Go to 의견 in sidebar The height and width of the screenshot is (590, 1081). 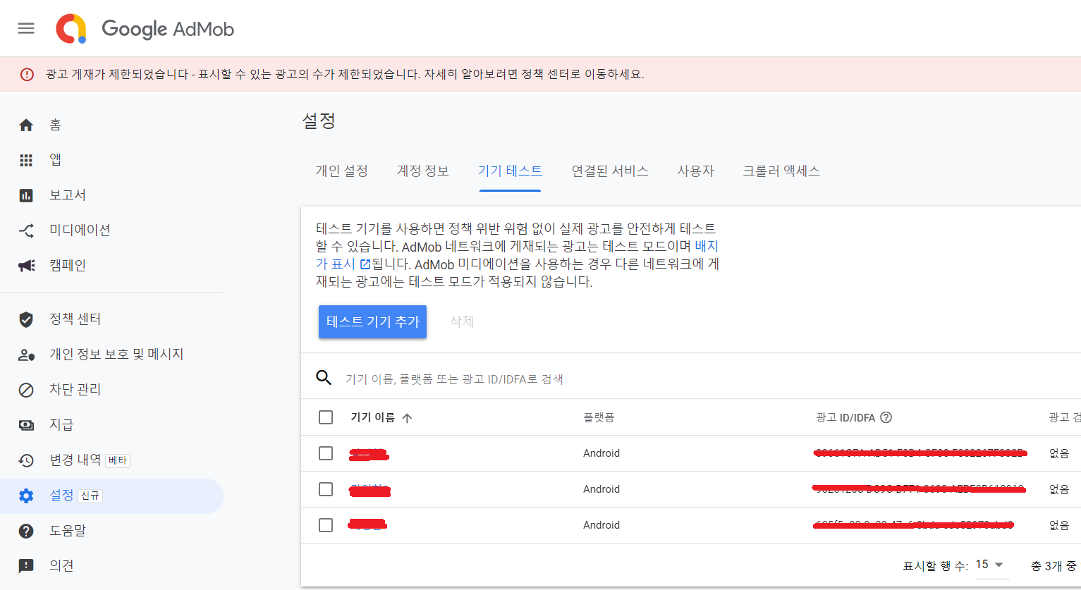pyautogui.click(x=61, y=566)
